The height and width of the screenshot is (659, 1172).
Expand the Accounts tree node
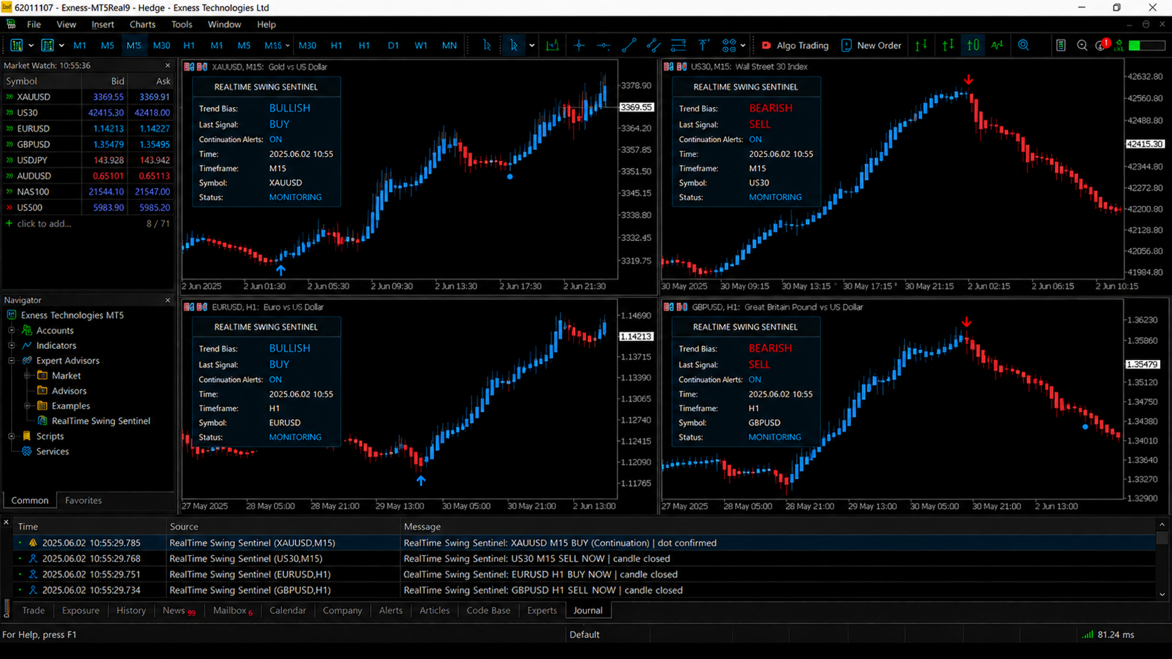pos(11,331)
